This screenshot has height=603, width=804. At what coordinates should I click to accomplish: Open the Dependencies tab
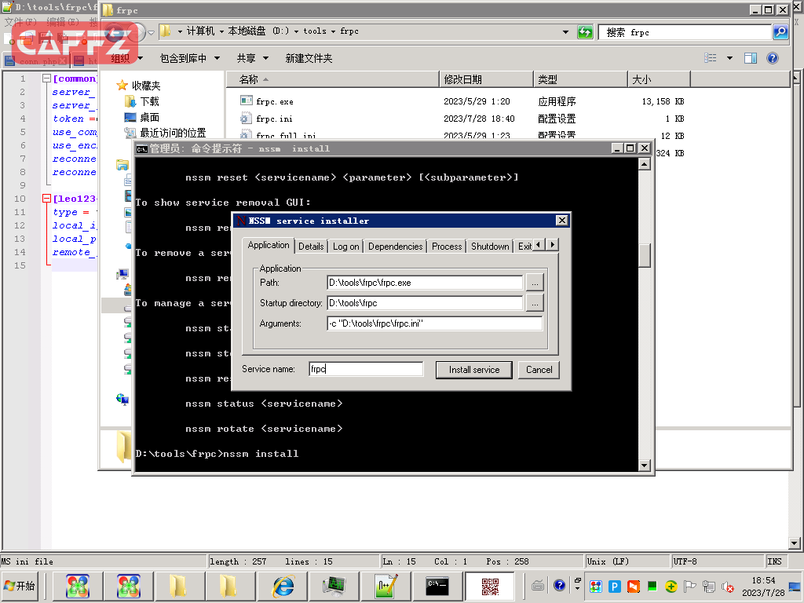coord(395,247)
